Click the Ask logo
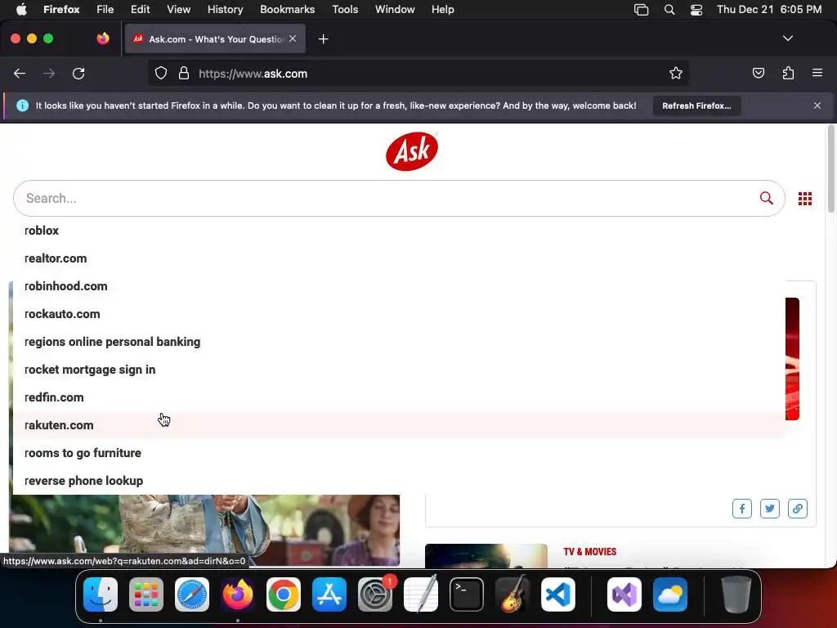The image size is (837, 628). 412,151
